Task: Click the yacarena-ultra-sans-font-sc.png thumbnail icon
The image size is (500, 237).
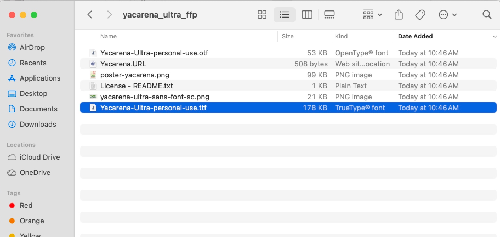Action: [x=93, y=97]
